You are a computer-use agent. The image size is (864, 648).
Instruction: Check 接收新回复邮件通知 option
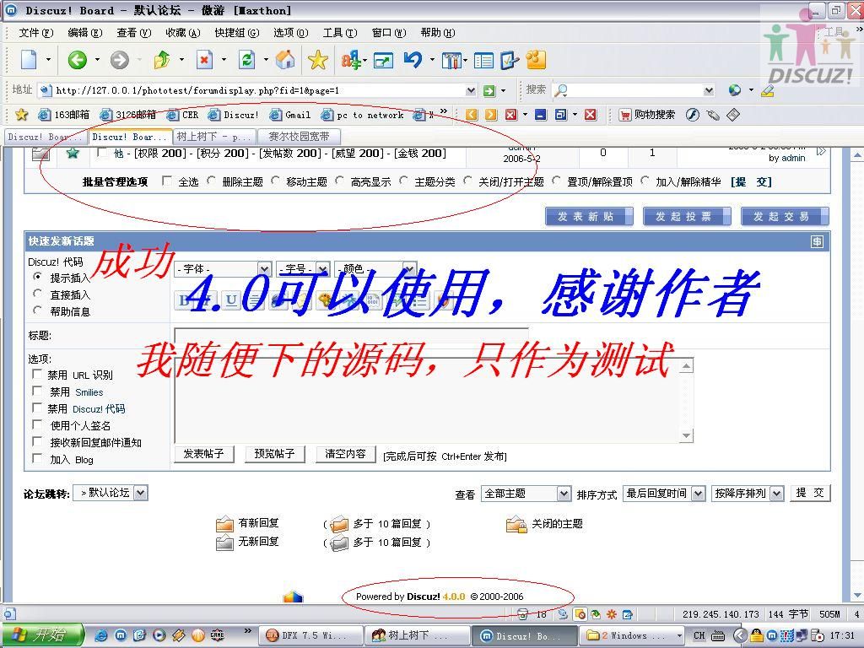(37, 442)
